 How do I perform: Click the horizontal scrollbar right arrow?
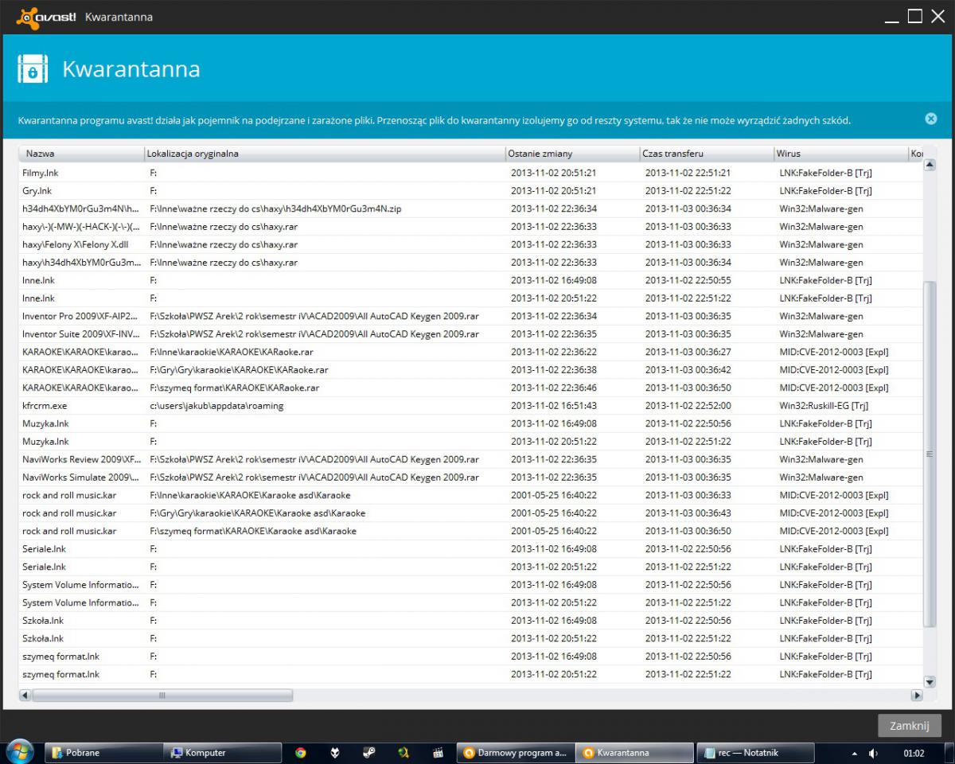[917, 695]
